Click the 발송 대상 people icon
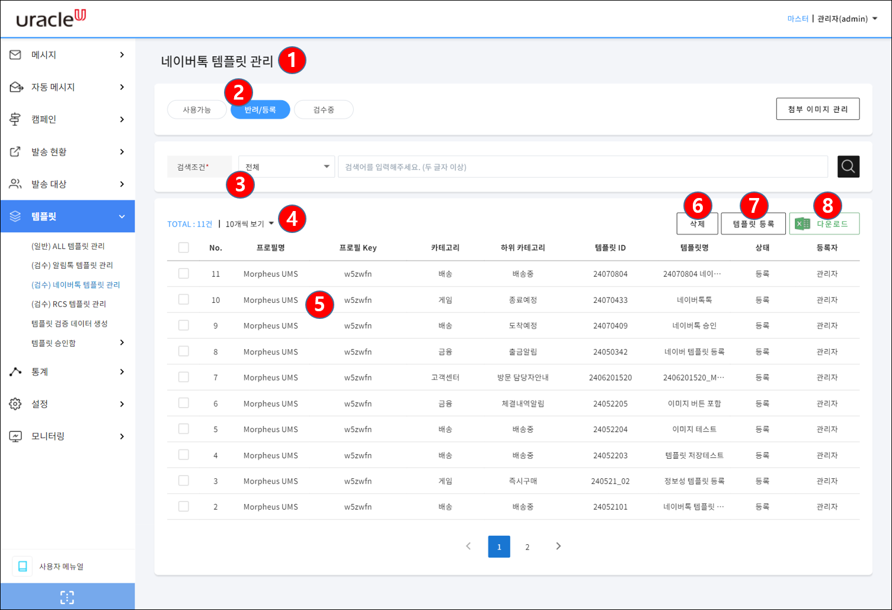The width and height of the screenshot is (892, 610). 15,184
